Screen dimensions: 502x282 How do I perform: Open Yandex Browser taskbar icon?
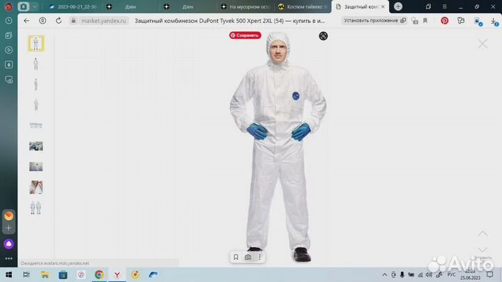[117, 274]
